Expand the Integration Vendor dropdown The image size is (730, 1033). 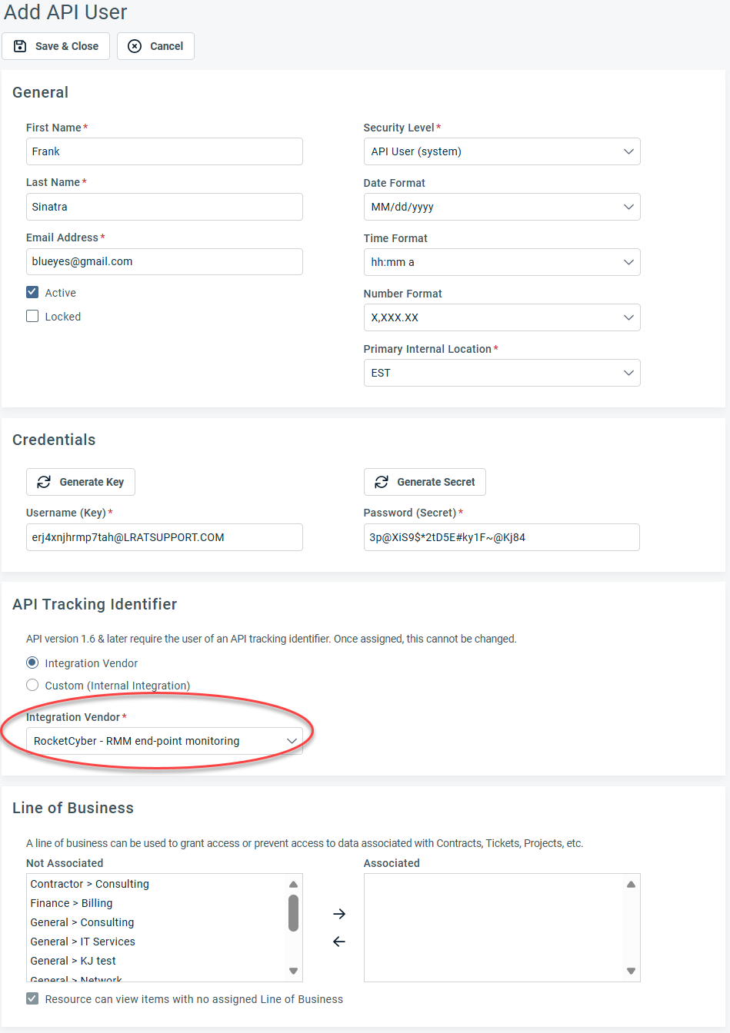[x=165, y=741]
